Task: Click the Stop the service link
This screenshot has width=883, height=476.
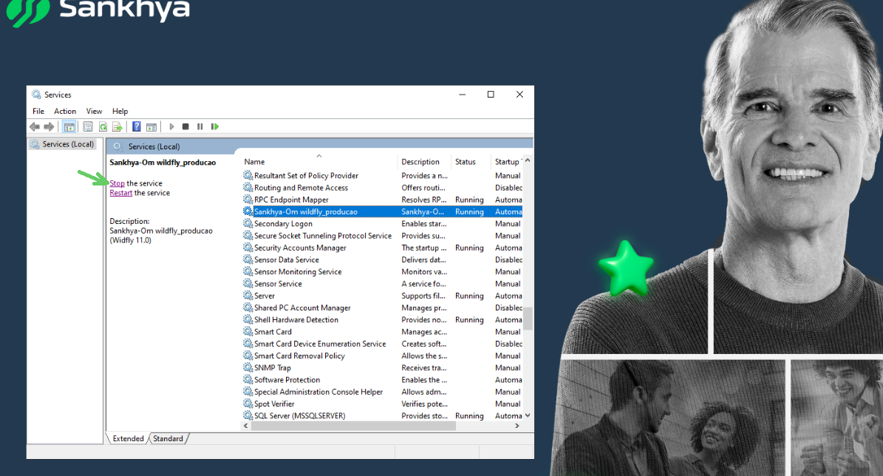Action: point(117,183)
